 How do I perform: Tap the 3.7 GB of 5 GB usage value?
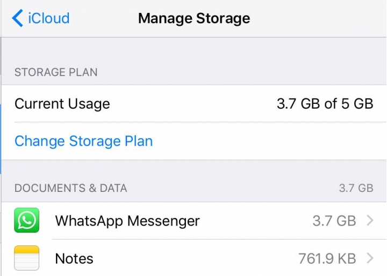(325, 103)
